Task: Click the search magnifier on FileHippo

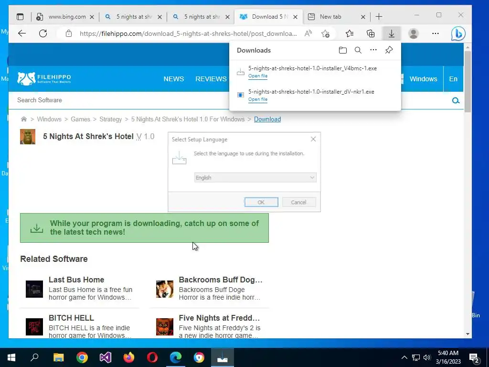Action: [x=456, y=100]
